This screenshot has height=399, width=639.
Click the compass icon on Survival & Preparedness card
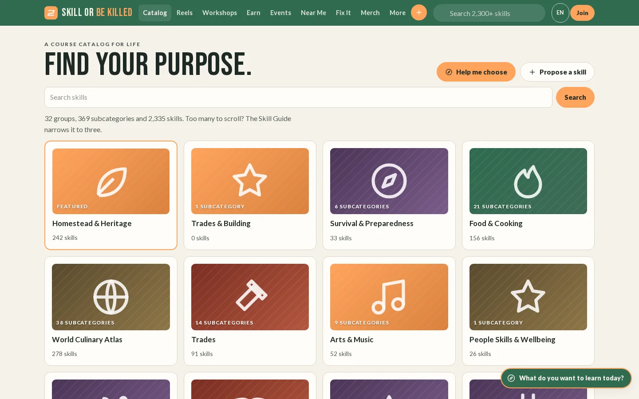tap(389, 181)
